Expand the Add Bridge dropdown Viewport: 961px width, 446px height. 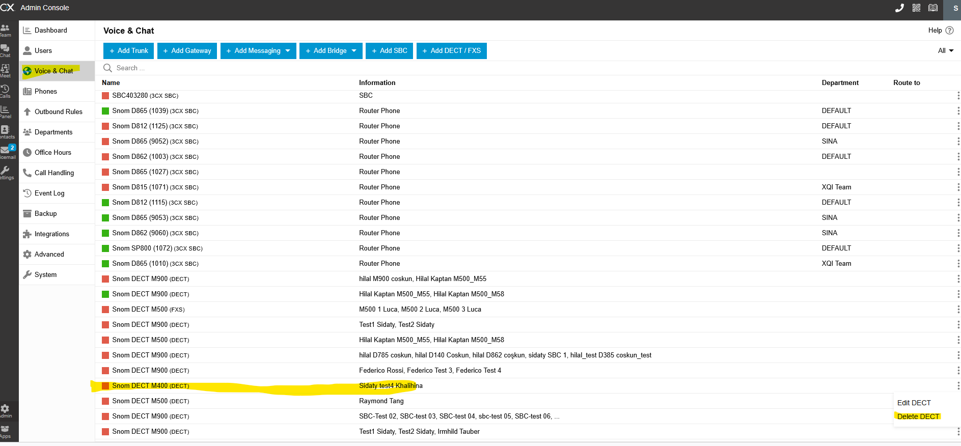[354, 51]
